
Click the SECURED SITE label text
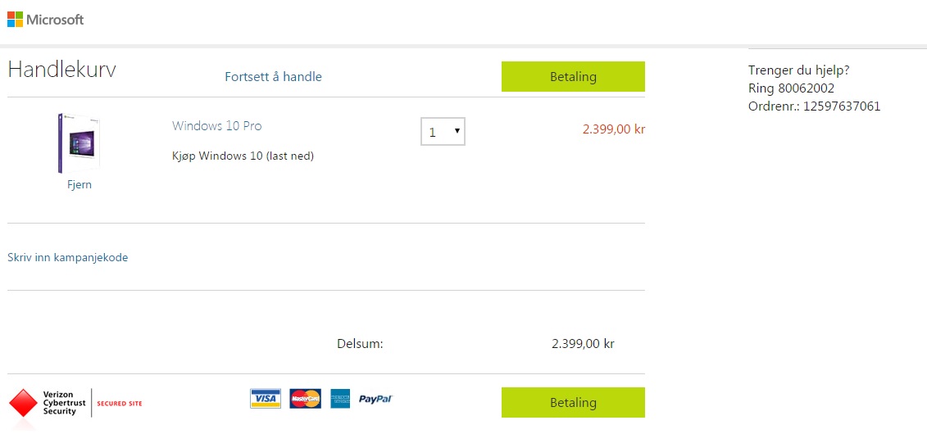[120, 404]
